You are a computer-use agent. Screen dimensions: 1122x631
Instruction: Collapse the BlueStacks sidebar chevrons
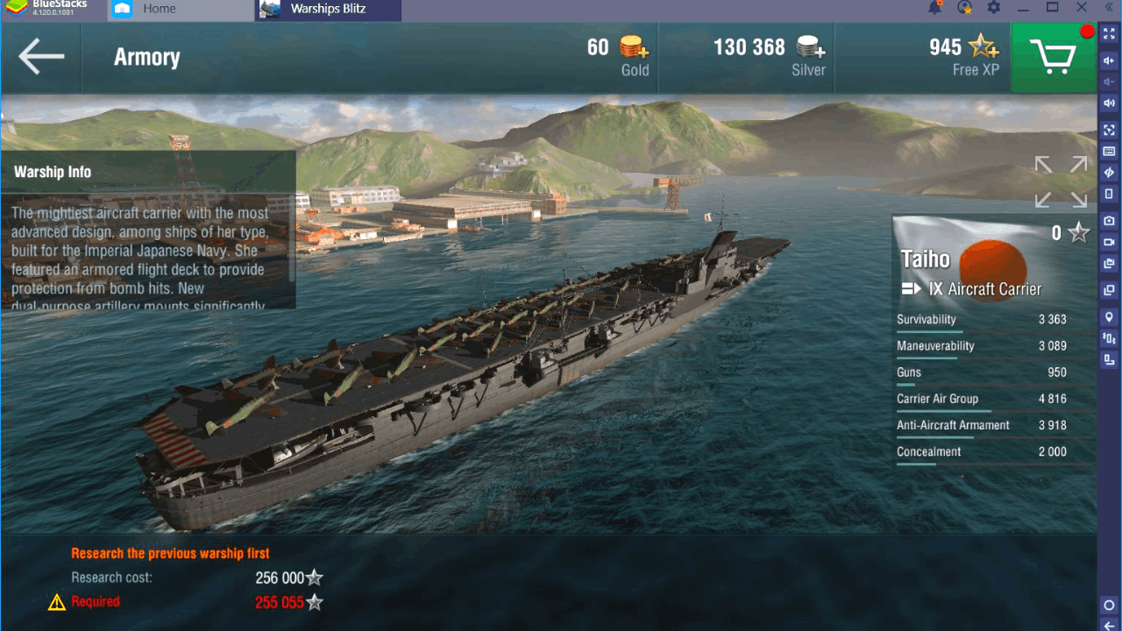(x=1109, y=8)
